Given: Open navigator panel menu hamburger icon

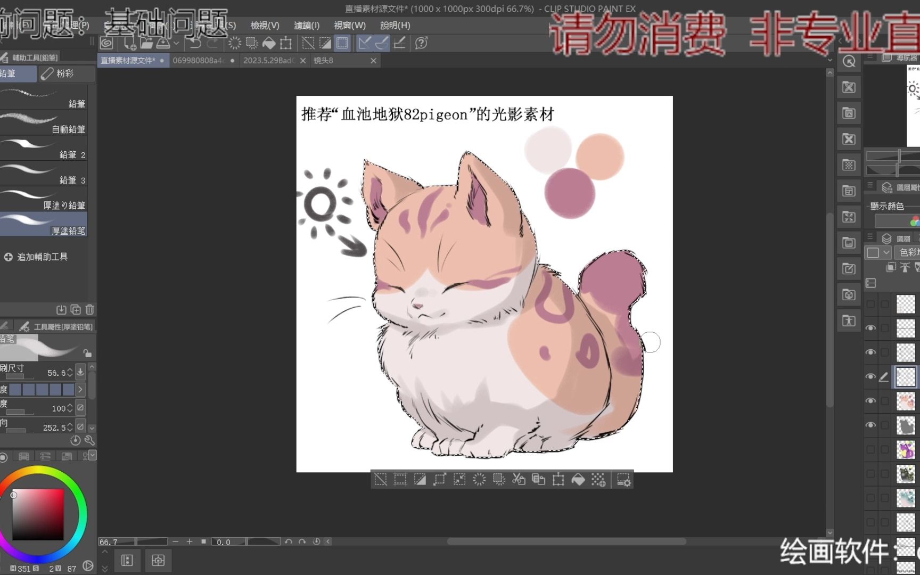Looking at the screenshot, I should [x=870, y=56].
